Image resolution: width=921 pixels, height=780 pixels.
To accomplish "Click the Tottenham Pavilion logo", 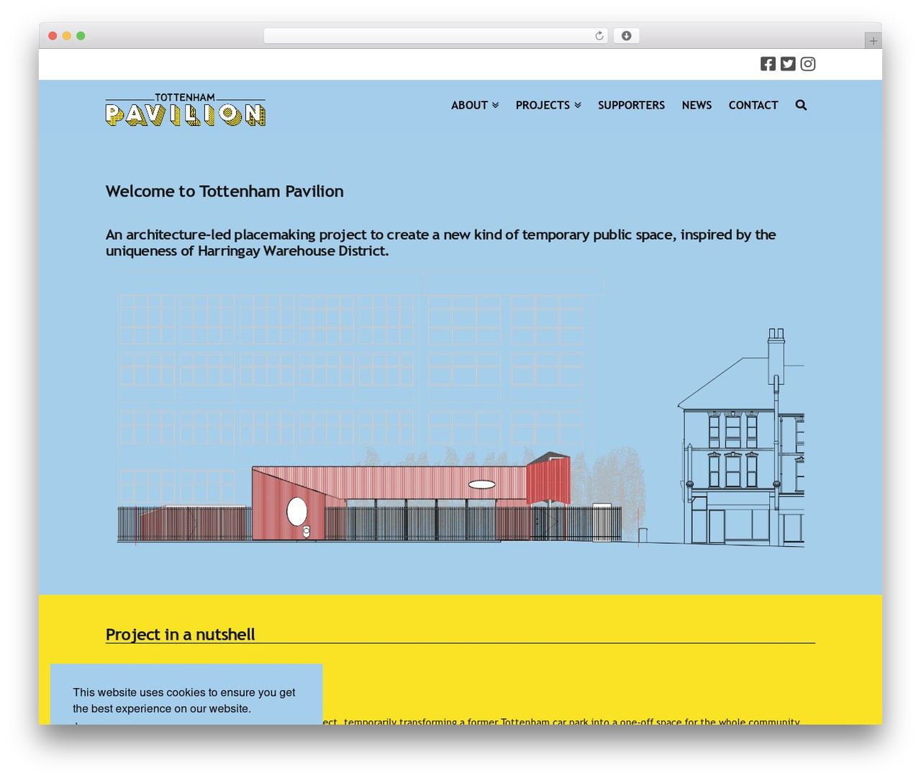I will click(186, 109).
